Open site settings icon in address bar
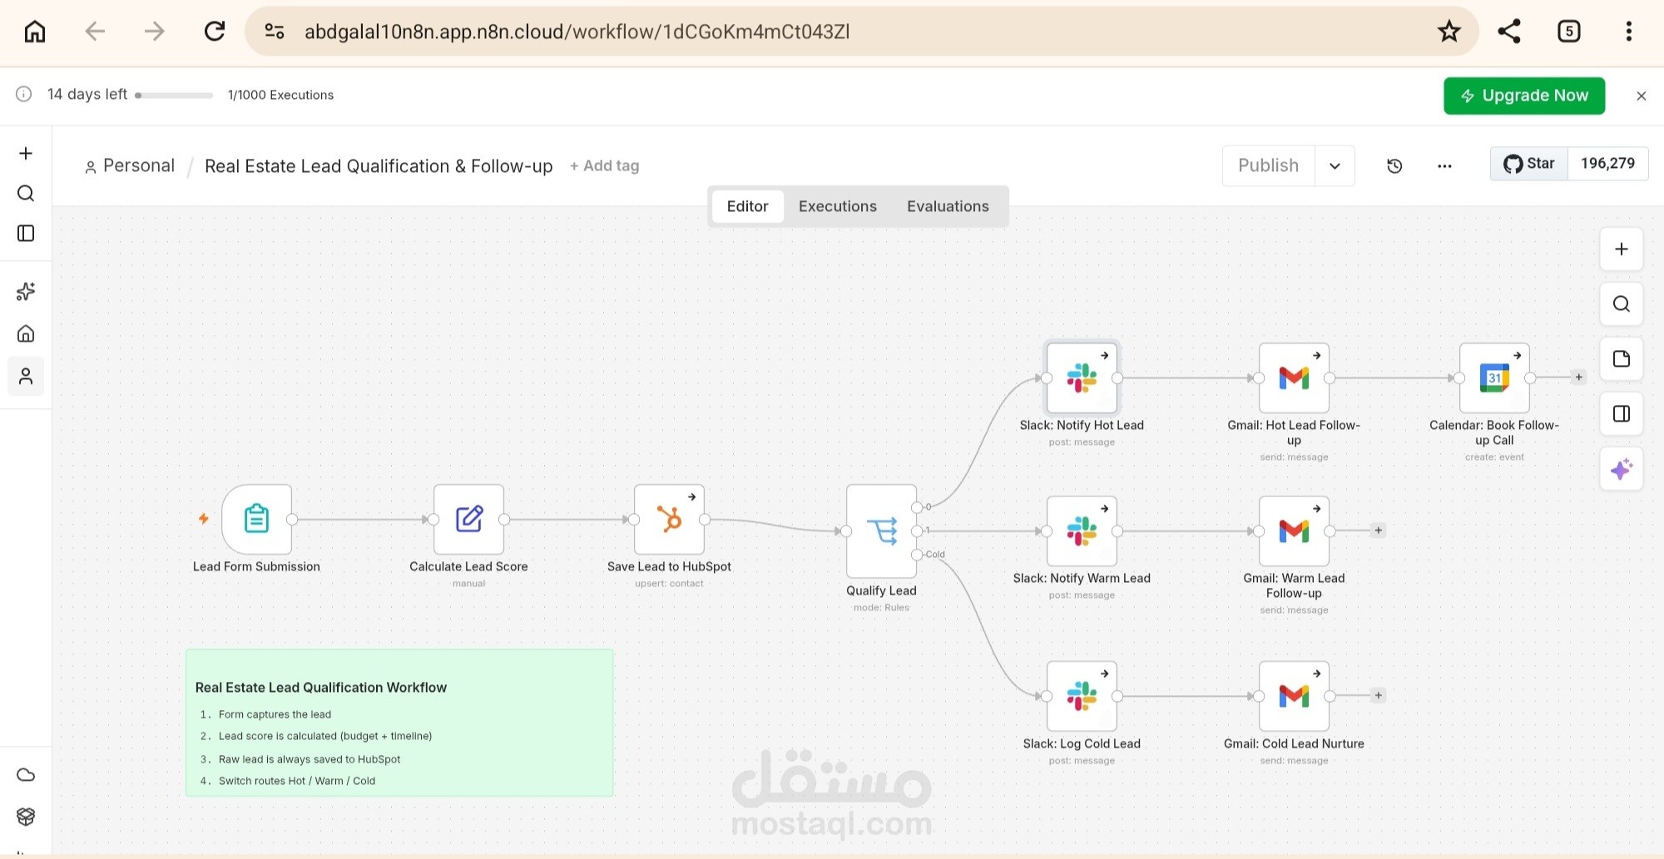Viewport: 1664px width, 859px height. tap(275, 32)
